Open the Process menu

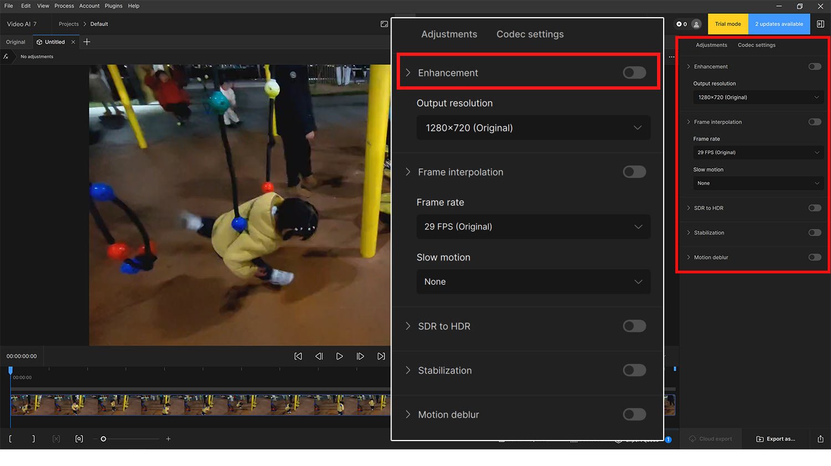coord(64,6)
